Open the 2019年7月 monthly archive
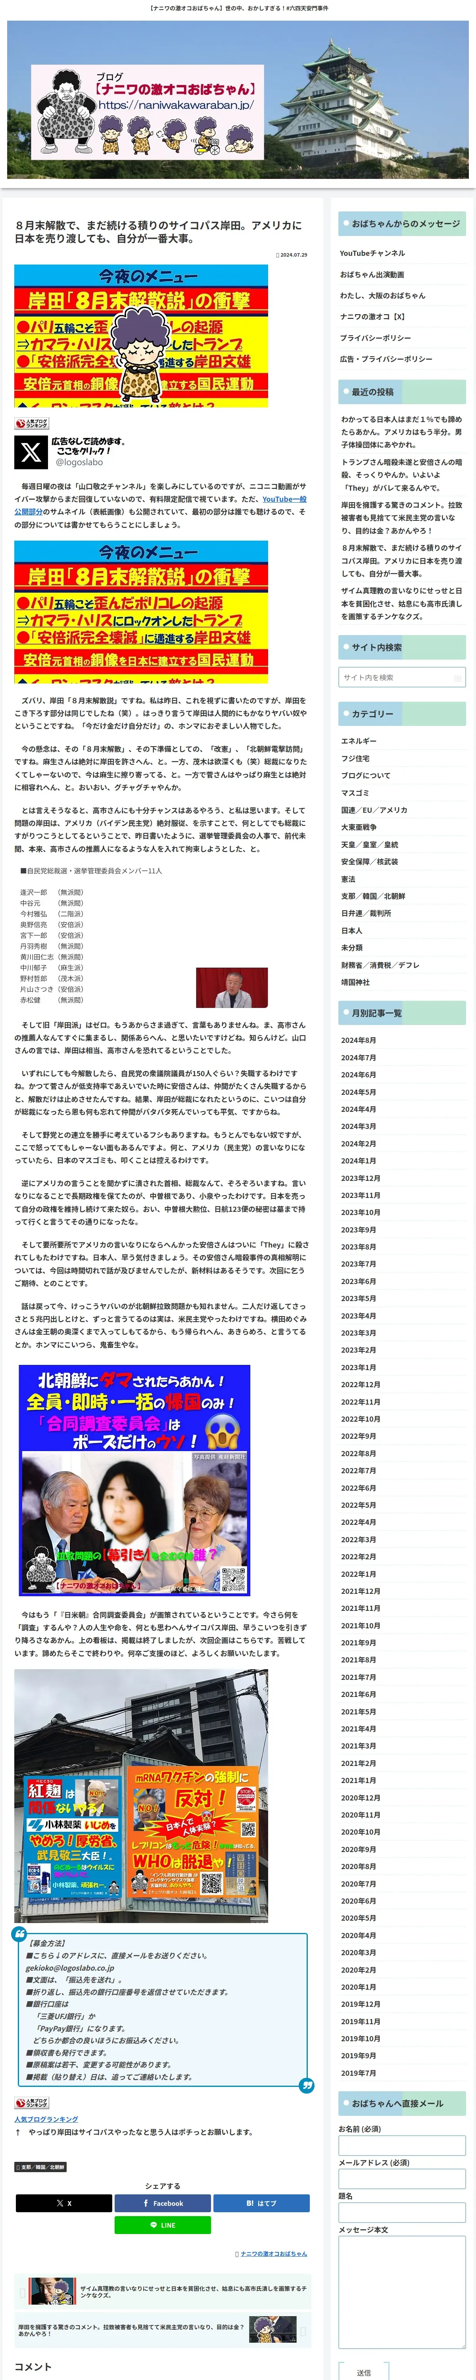The image size is (476, 2380). [x=358, y=2073]
